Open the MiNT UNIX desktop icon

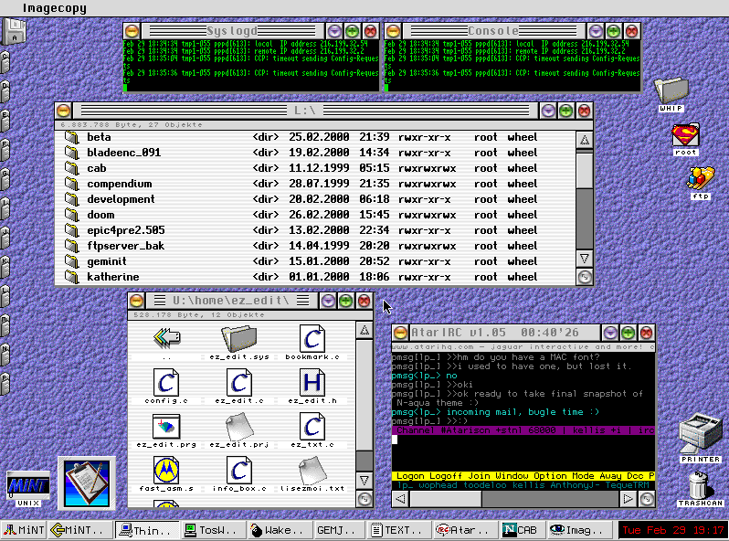point(27,484)
